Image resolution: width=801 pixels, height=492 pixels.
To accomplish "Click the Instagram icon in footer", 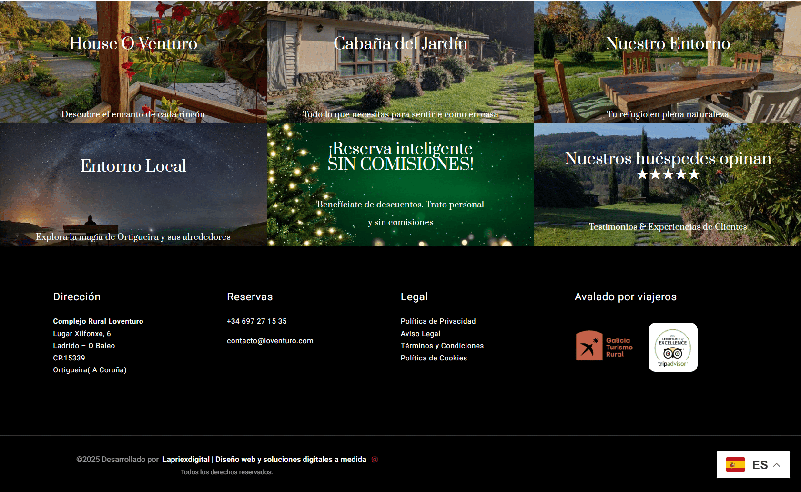I will click(375, 460).
